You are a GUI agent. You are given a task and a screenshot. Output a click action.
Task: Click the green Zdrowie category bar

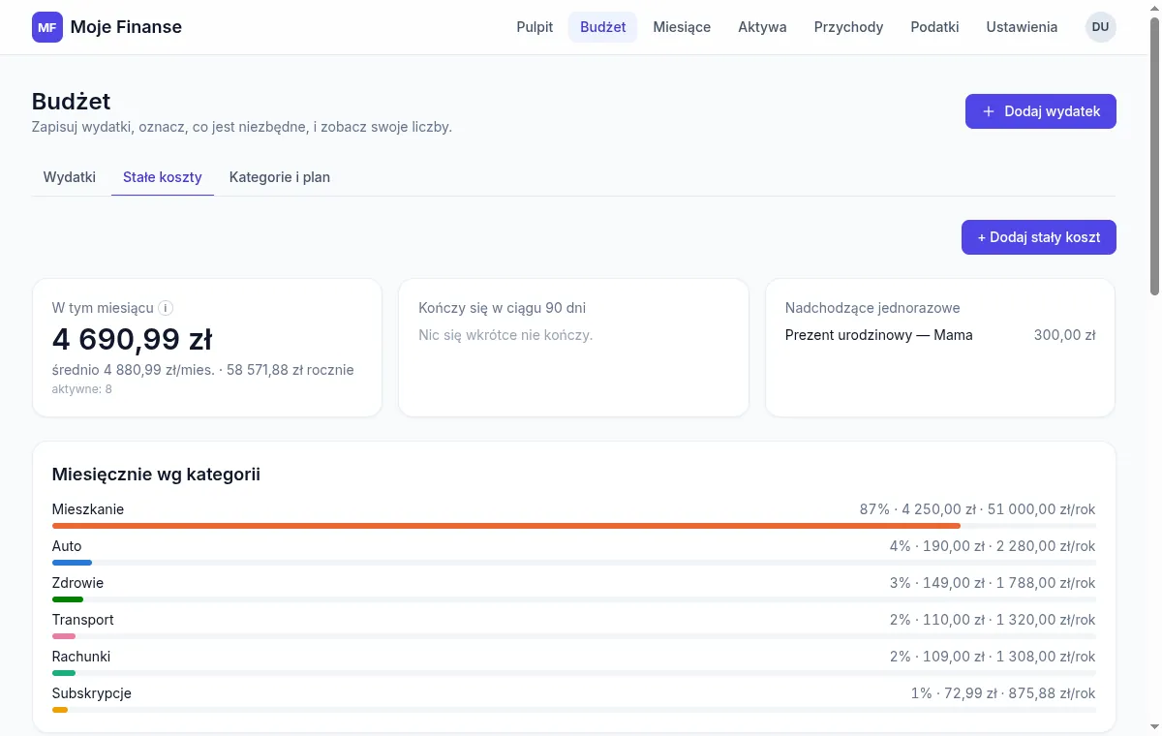tap(68, 599)
